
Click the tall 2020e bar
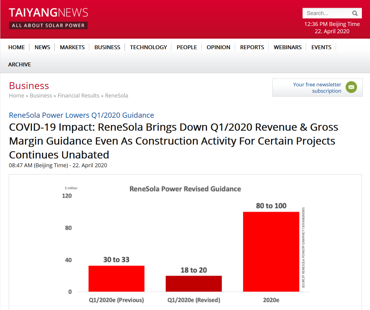tap(271, 252)
